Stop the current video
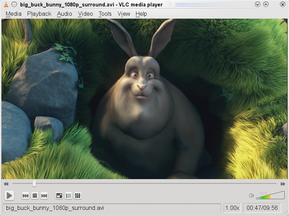289x216 pixels. coord(34,196)
